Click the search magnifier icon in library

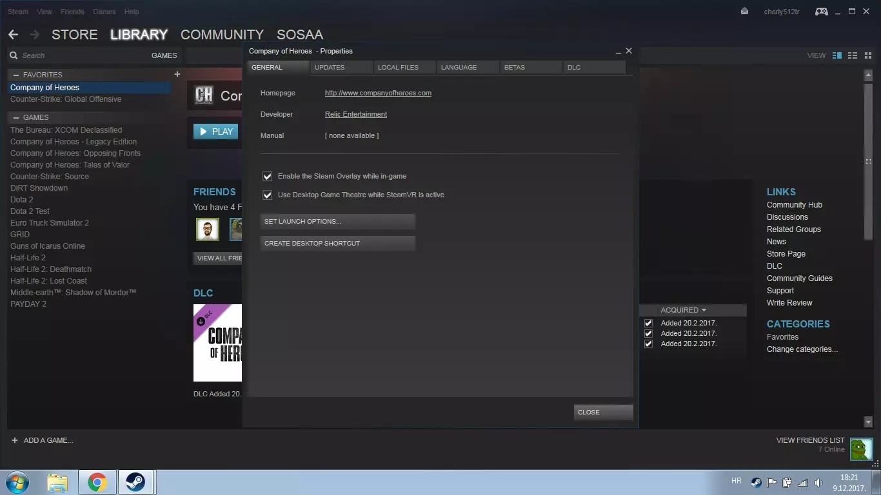pos(14,55)
